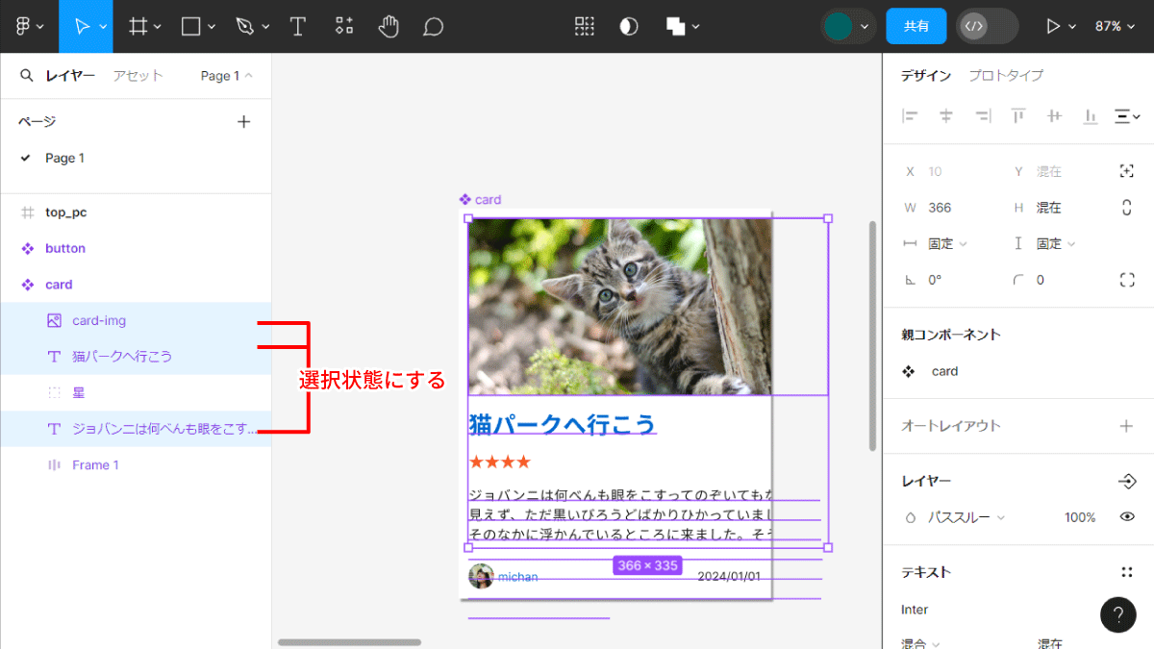
Task: Toggle Dev Mode switch
Action: pyautogui.click(x=988, y=26)
